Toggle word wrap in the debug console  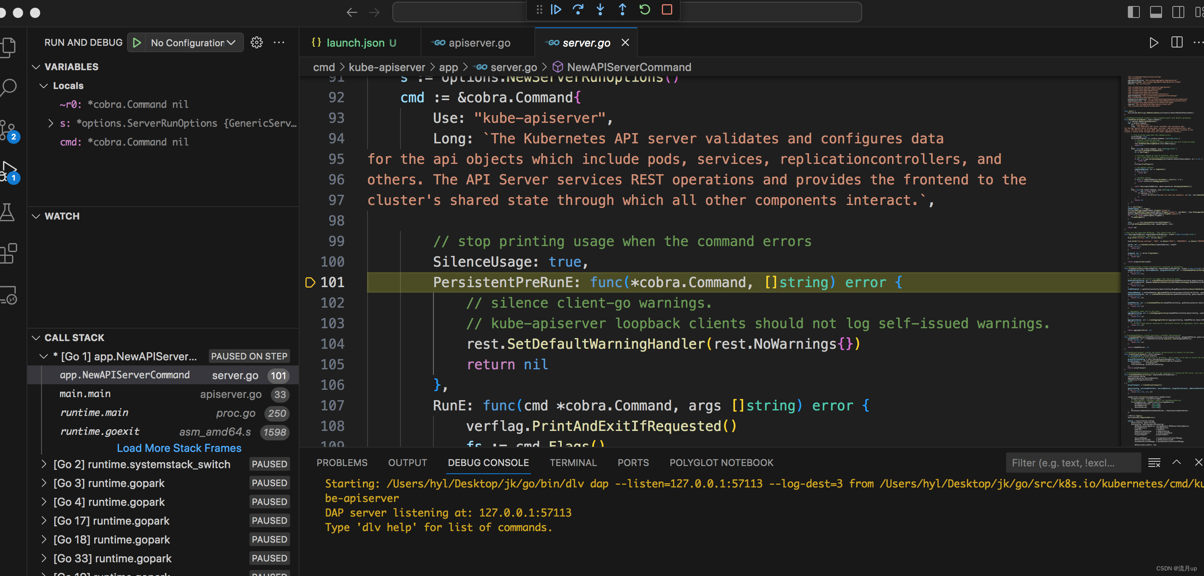point(1154,463)
